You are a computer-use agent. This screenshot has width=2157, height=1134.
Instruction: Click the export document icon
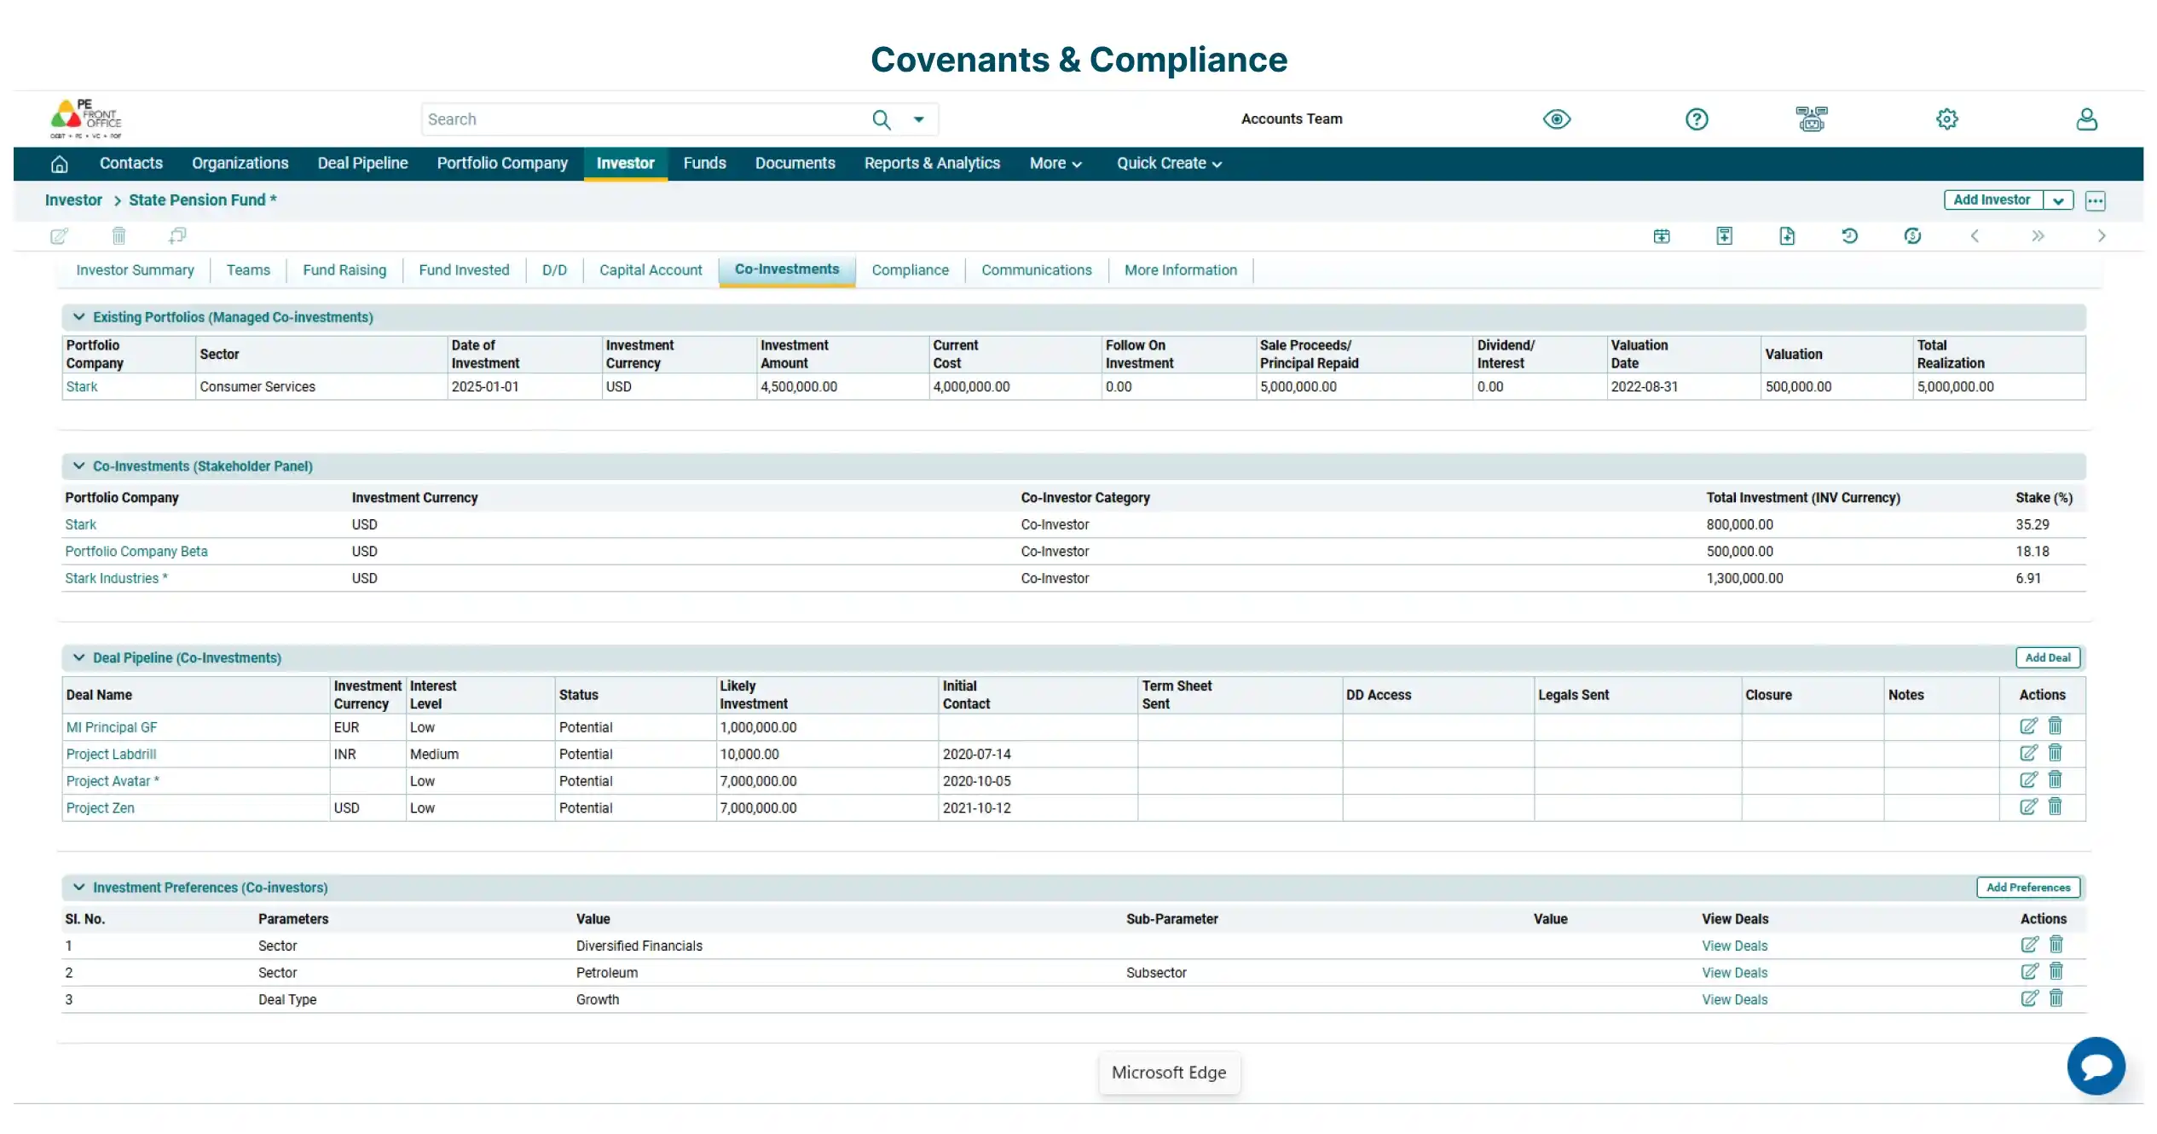(x=1789, y=236)
